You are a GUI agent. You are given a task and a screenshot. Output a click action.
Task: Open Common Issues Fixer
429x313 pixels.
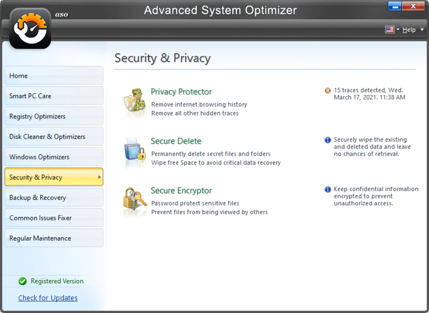[54, 218]
